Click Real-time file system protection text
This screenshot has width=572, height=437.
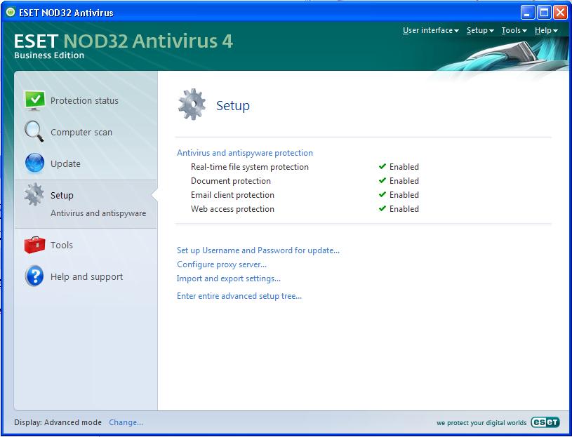pos(250,167)
